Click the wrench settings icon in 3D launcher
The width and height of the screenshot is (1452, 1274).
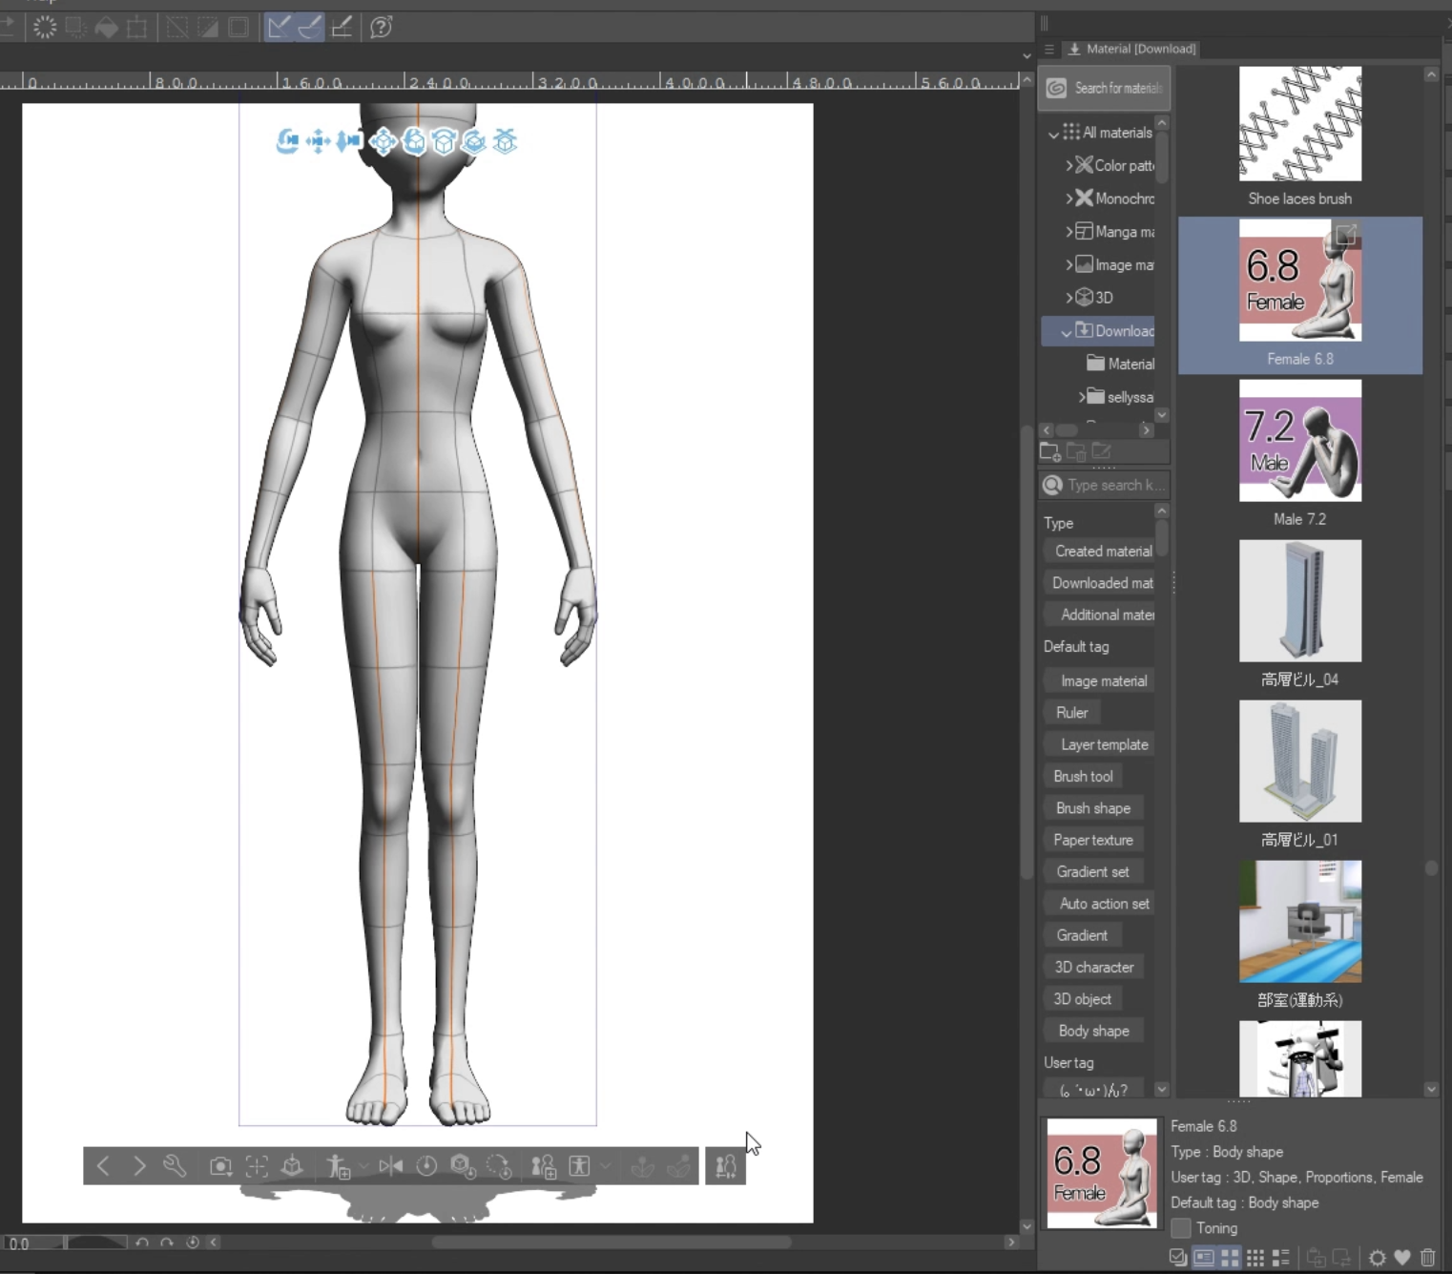pos(175,1166)
